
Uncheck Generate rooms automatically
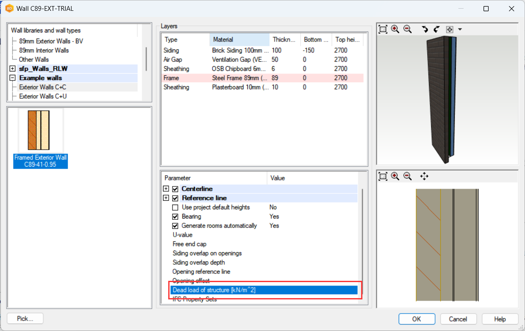tap(175, 225)
